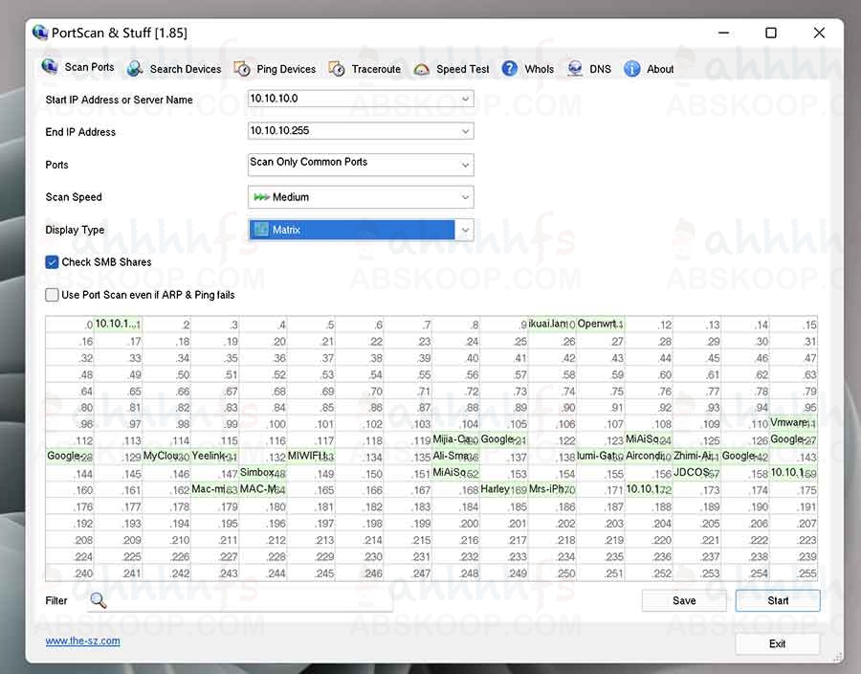
Task: Enable Use Port Scan even if ARP & Ping fails
Action: (53, 295)
